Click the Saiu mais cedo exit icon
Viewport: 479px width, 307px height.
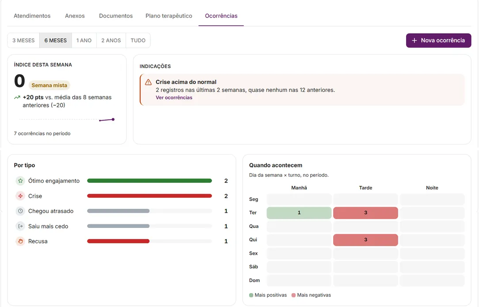pyautogui.click(x=20, y=226)
